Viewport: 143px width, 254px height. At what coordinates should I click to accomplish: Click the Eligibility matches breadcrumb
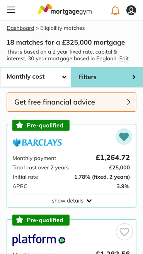coord(63,28)
